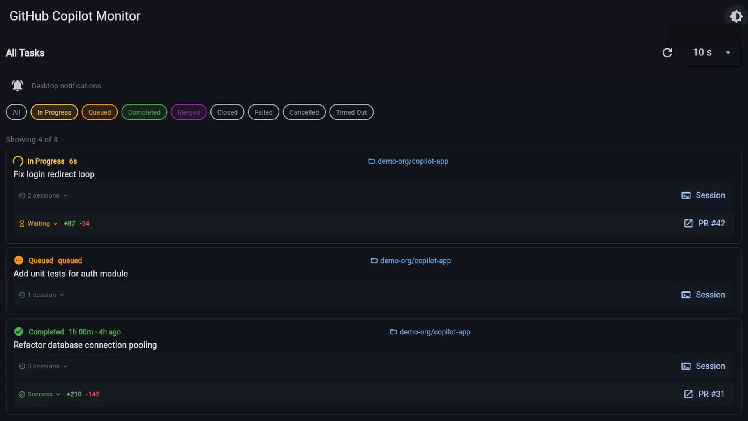
Task: Expand the 1 session list
Action: 41,295
